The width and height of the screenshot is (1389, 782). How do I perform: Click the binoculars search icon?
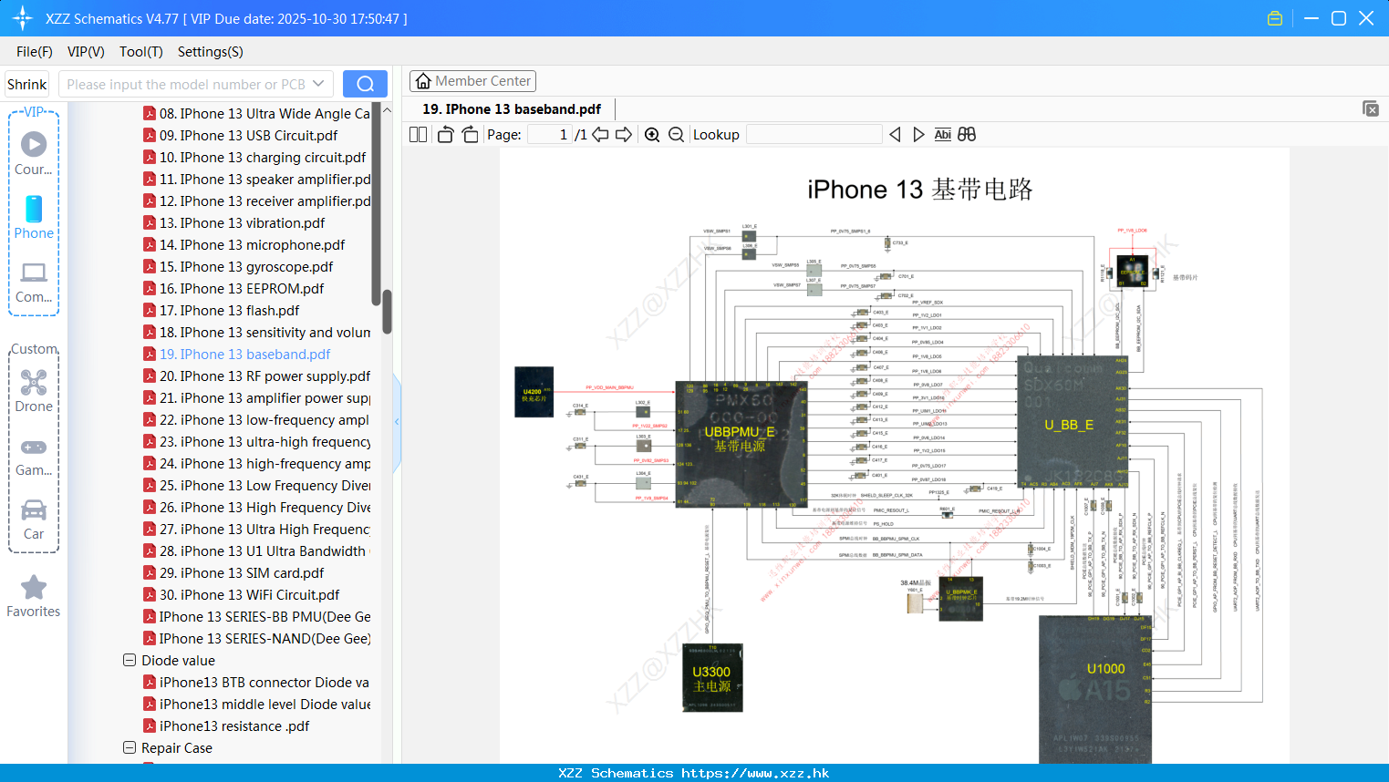coord(967,135)
